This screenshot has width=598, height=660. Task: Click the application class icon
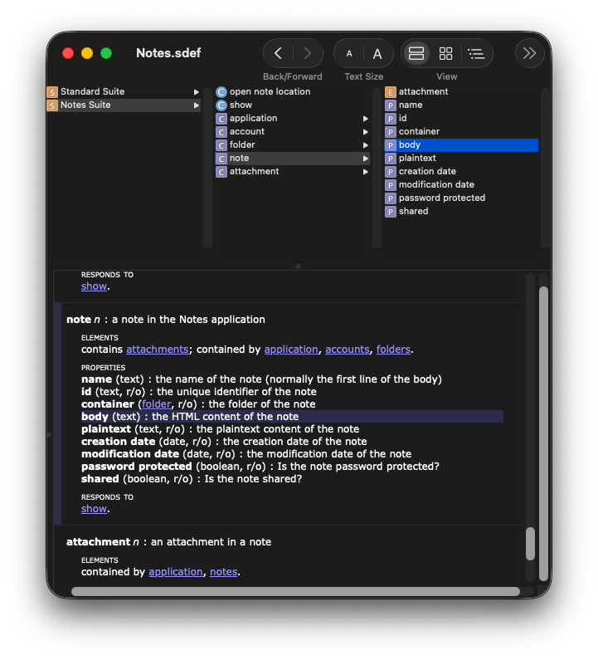[221, 119]
